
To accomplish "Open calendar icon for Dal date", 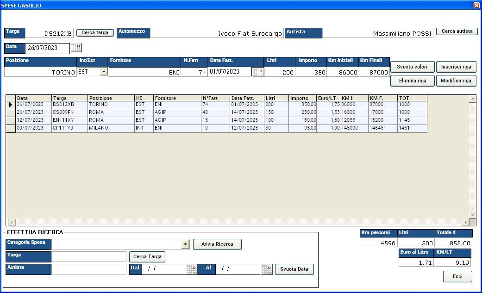I will [x=192, y=269].
